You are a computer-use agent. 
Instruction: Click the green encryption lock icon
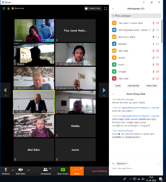click(8, 8)
